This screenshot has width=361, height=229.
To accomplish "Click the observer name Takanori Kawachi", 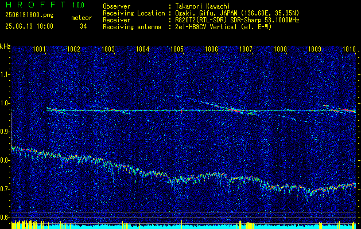I will coord(202,6).
